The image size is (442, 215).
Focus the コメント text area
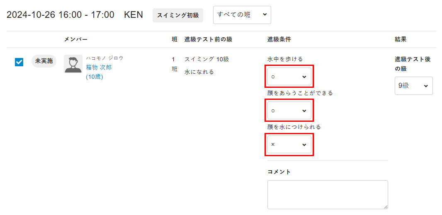(x=328, y=195)
